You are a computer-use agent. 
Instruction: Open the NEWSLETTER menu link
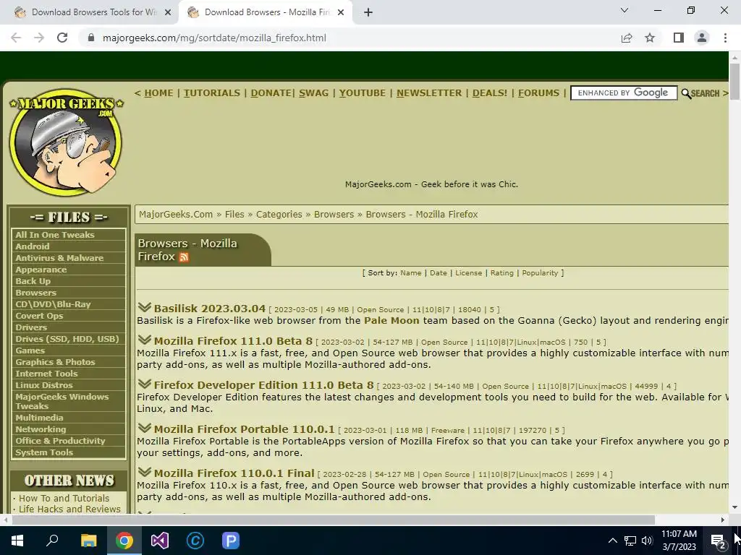[429, 93]
